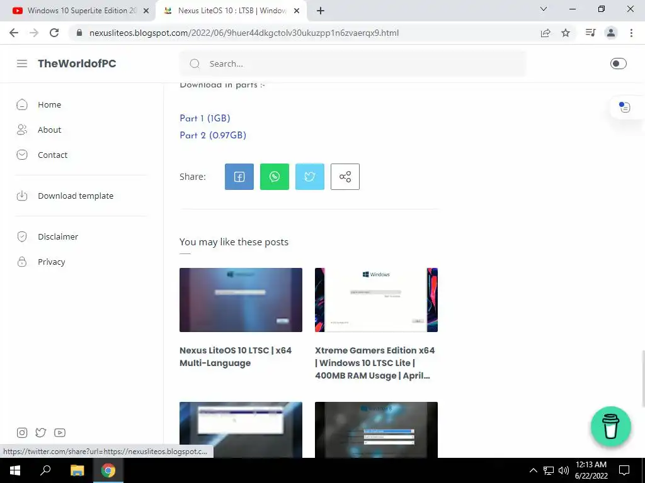This screenshot has width=645, height=483.
Task: Bookmark this page with star icon
Action: pos(566,33)
